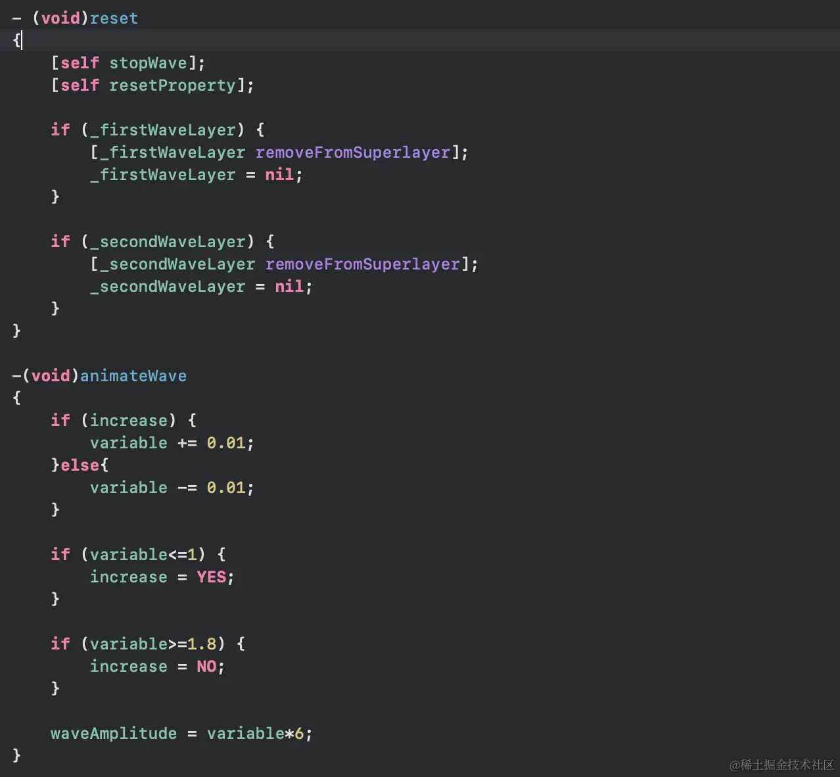Click 'if (variable<=1) {' condition
840x777 pixels.
click(138, 555)
